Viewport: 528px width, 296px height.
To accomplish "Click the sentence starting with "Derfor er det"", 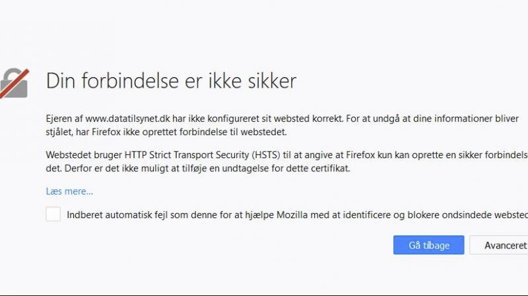I will point(198,168).
